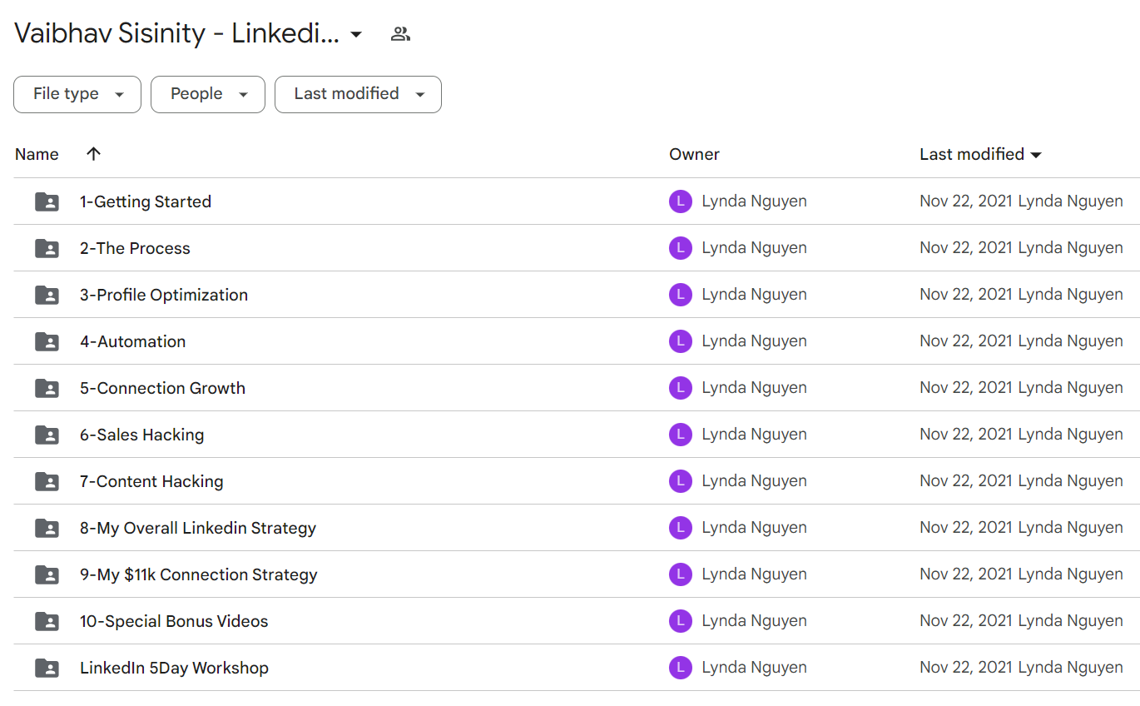Open the 5-Connection Growth folder
The height and width of the screenshot is (706, 1140).
(x=162, y=388)
